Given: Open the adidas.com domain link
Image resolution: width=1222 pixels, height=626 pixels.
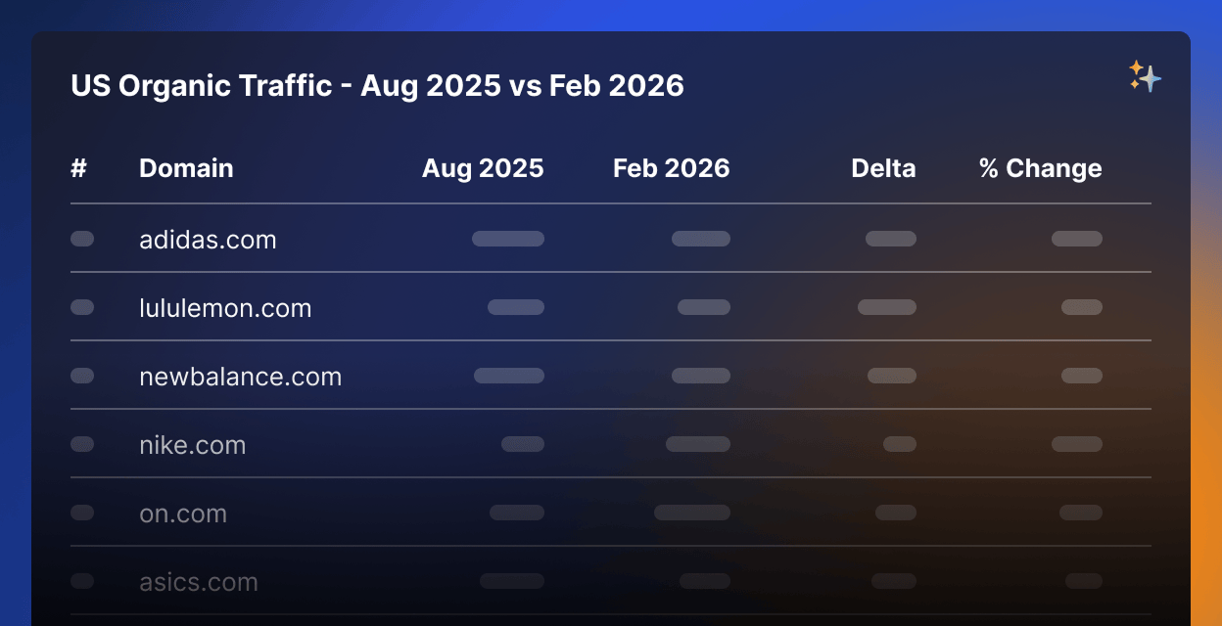Looking at the screenshot, I should [208, 240].
